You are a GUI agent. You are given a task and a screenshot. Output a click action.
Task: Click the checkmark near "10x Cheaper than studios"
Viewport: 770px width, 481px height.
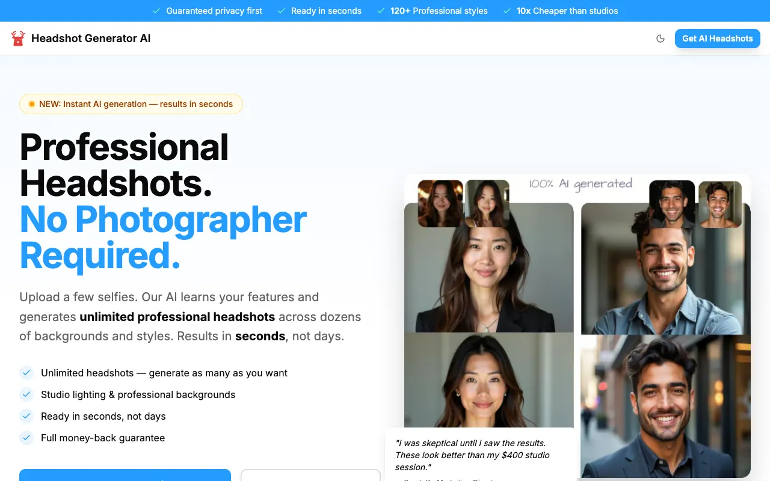[507, 11]
